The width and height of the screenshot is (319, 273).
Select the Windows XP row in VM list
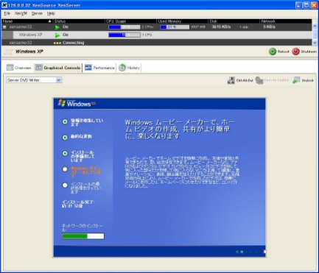157,35
